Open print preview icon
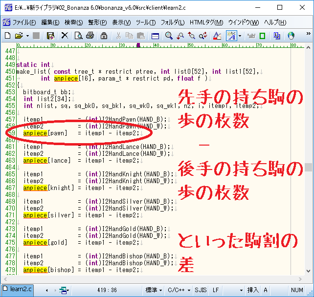This screenshot has width=314, height=297. (x=78, y=36)
